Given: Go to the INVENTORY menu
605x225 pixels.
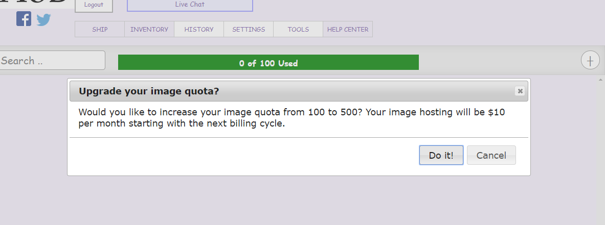Looking at the screenshot, I should click(x=149, y=29).
